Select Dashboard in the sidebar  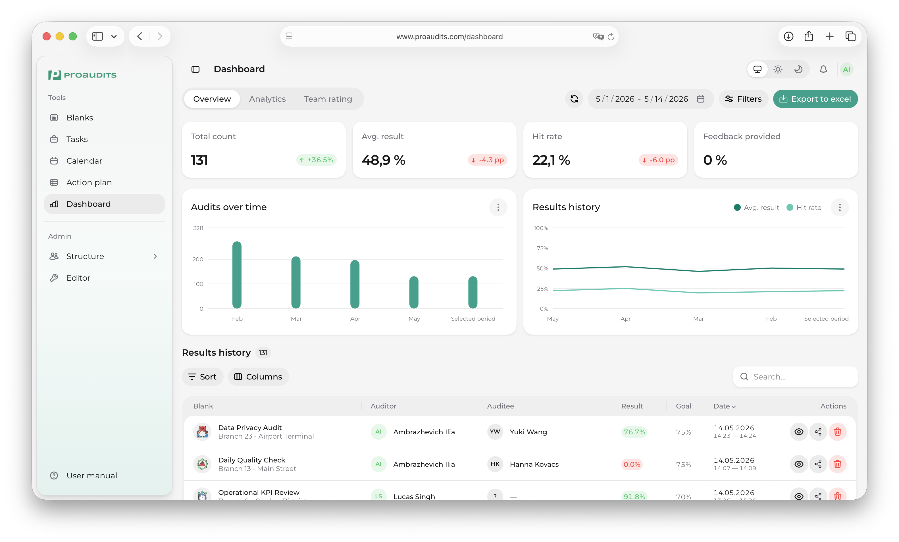[104, 204]
